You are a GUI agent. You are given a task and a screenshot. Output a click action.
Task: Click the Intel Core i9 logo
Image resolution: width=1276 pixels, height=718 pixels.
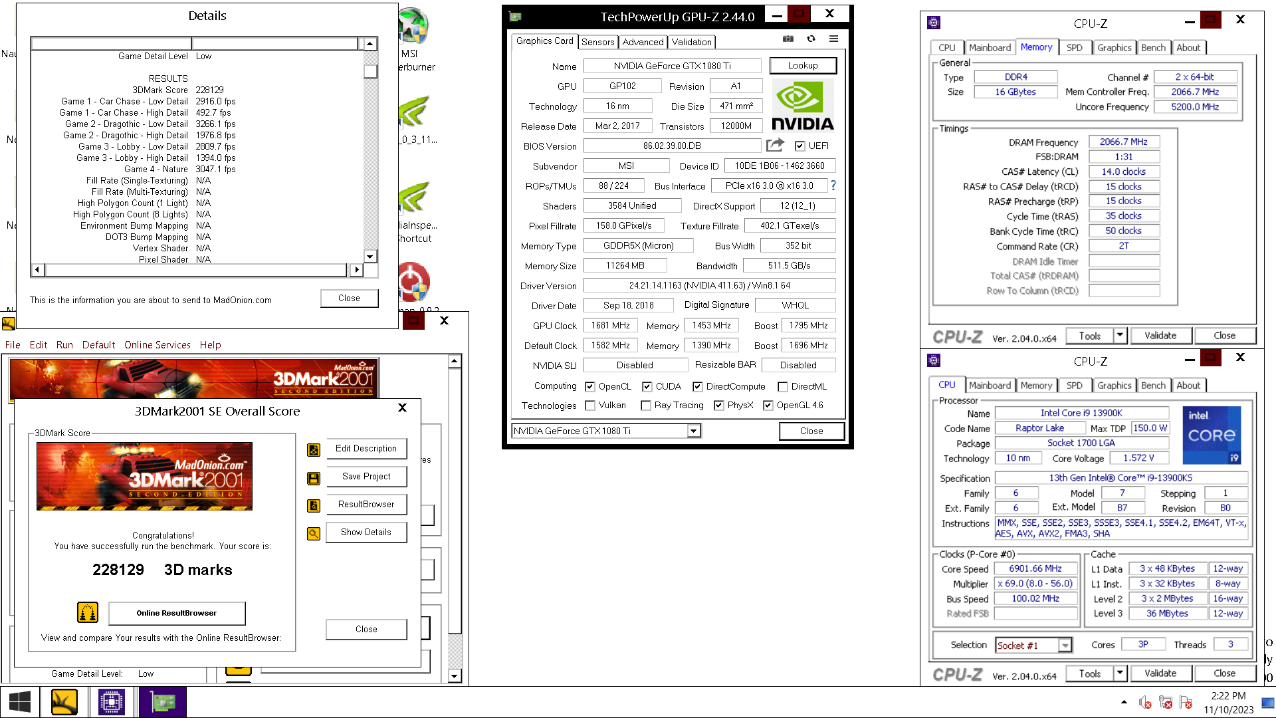[1212, 435]
